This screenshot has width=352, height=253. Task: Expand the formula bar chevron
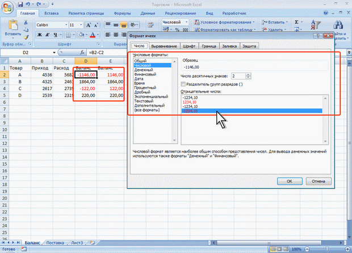click(x=349, y=52)
